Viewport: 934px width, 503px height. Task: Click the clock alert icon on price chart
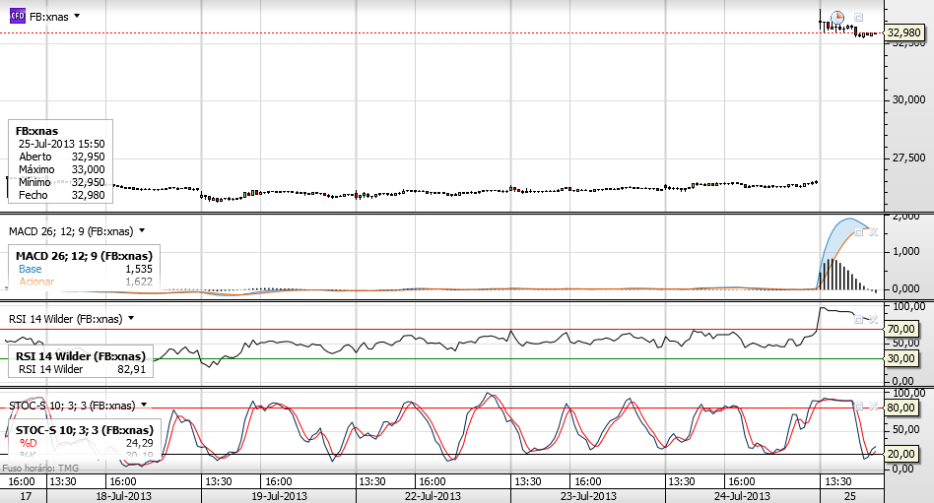[x=837, y=18]
